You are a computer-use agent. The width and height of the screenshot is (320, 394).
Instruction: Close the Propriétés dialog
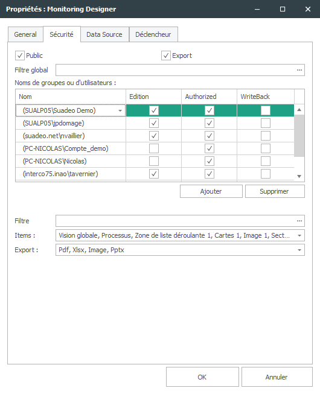click(308, 9)
